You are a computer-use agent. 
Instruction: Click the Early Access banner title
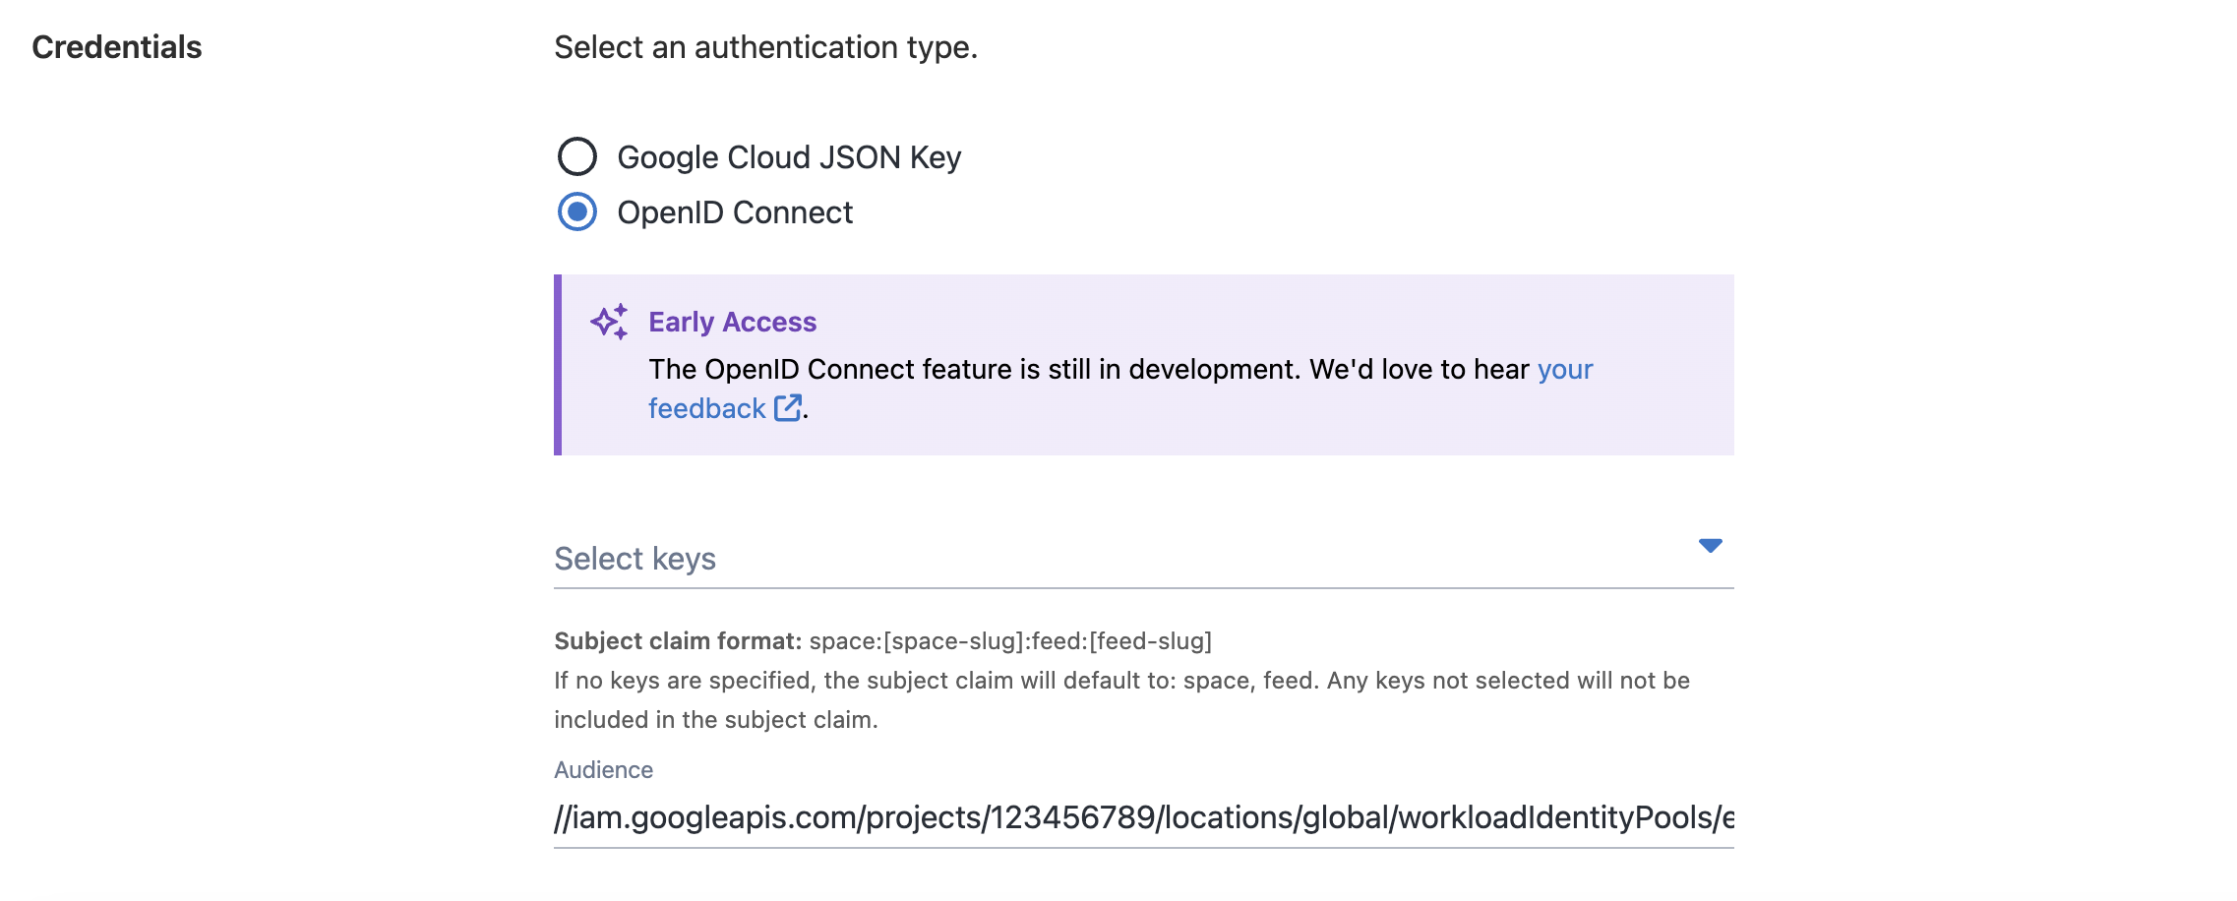[x=732, y=321]
